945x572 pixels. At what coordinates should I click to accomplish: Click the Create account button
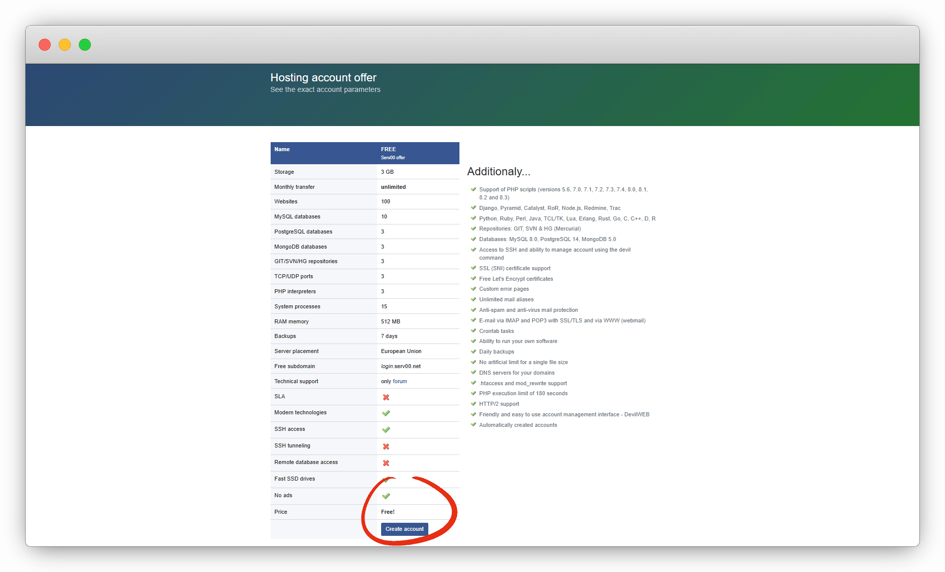pos(404,529)
